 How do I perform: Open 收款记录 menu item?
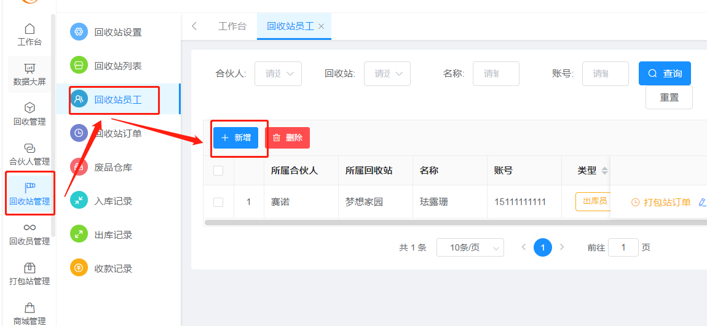(x=118, y=268)
